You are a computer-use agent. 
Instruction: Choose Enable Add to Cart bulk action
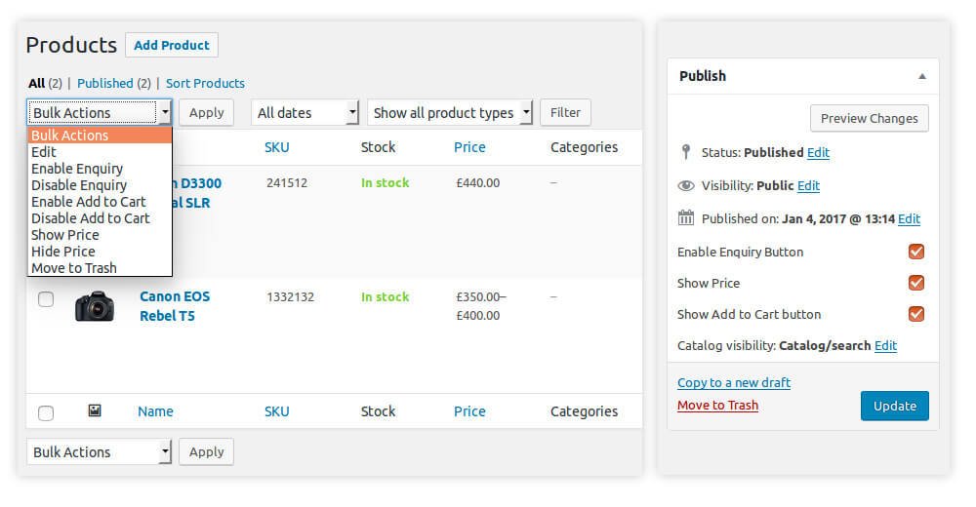pyautogui.click(x=100, y=202)
